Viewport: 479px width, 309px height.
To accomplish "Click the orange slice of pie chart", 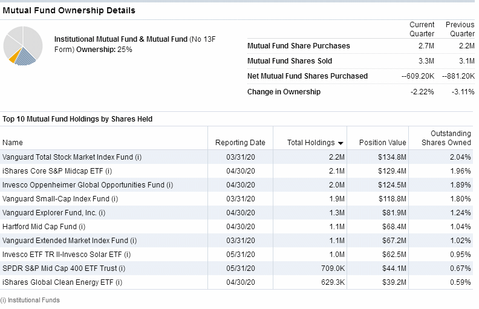I will [14, 57].
